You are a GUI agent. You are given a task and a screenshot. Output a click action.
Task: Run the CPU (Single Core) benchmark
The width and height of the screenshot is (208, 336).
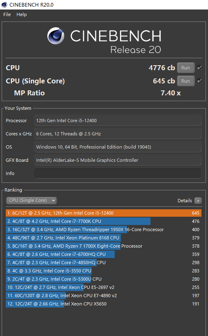(x=186, y=81)
